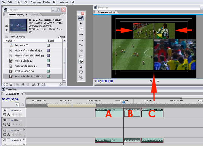Collapse the Video 2 track
This screenshot has width=203, height=146.
[x=12, y=110]
